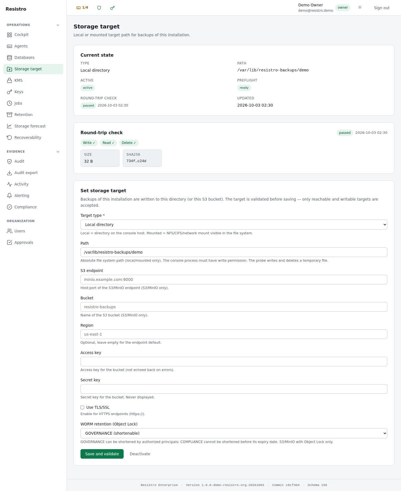Click the shield icon in the top bar
This screenshot has width=401, height=491.
coord(99,8)
